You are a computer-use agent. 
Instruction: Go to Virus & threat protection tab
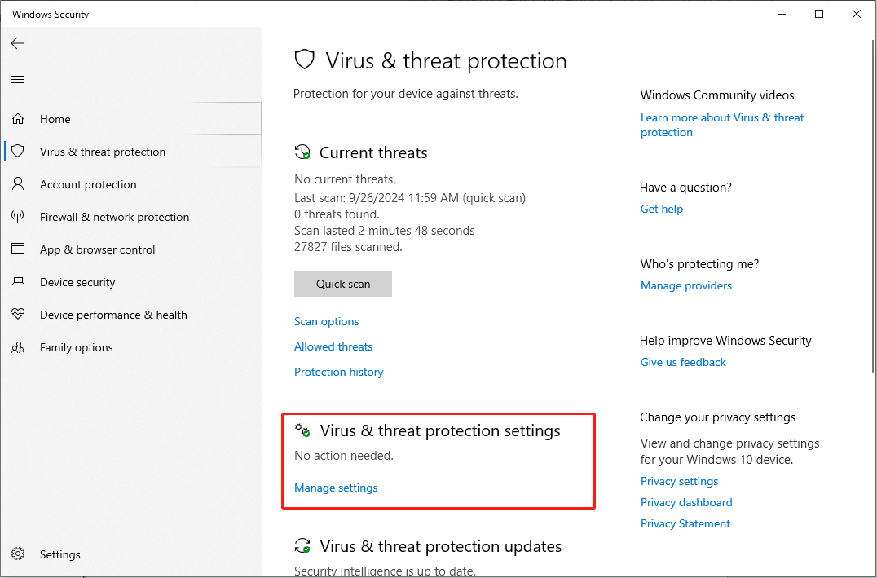(x=103, y=152)
